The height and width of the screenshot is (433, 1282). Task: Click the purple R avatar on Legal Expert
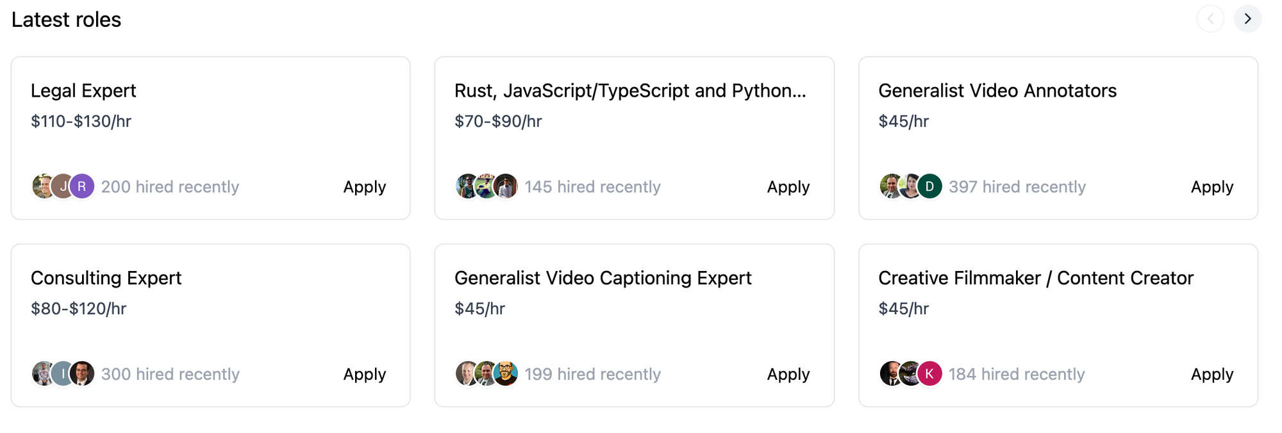tap(82, 186)
